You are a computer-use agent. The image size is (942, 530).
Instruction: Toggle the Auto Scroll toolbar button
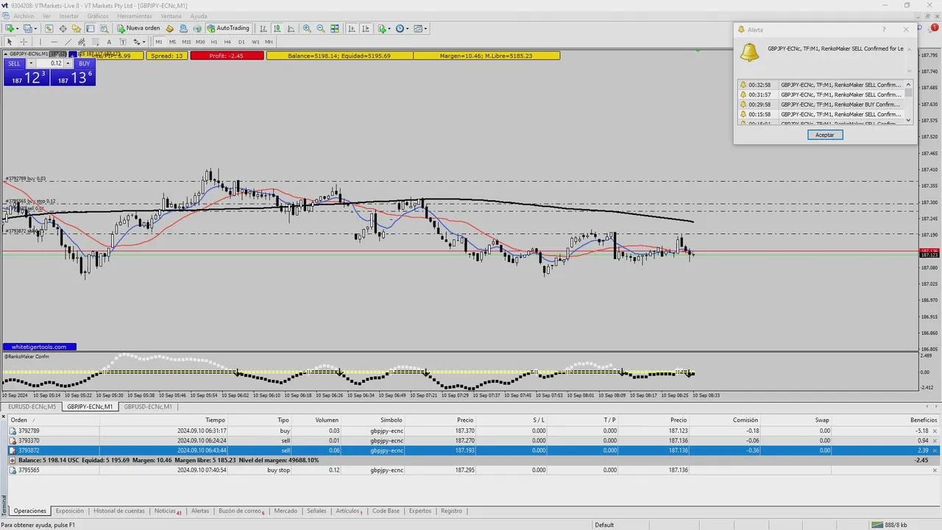pos(352,29)
